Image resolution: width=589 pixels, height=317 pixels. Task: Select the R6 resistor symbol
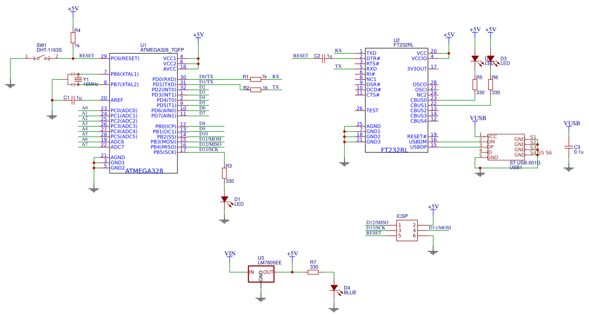(x=490, y=84)
